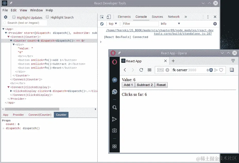Open the Help menu
239x163 pixels.
[49, 10]
